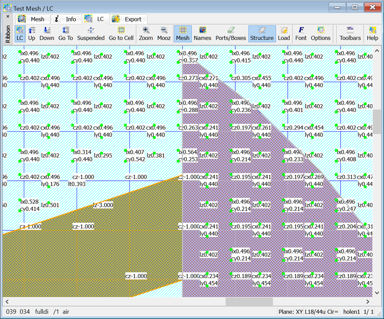Screen dimensions: 384x319
Task: Click the 'lz-3.000' cell label
Action: pyautogui.click(x=103, y=205)
